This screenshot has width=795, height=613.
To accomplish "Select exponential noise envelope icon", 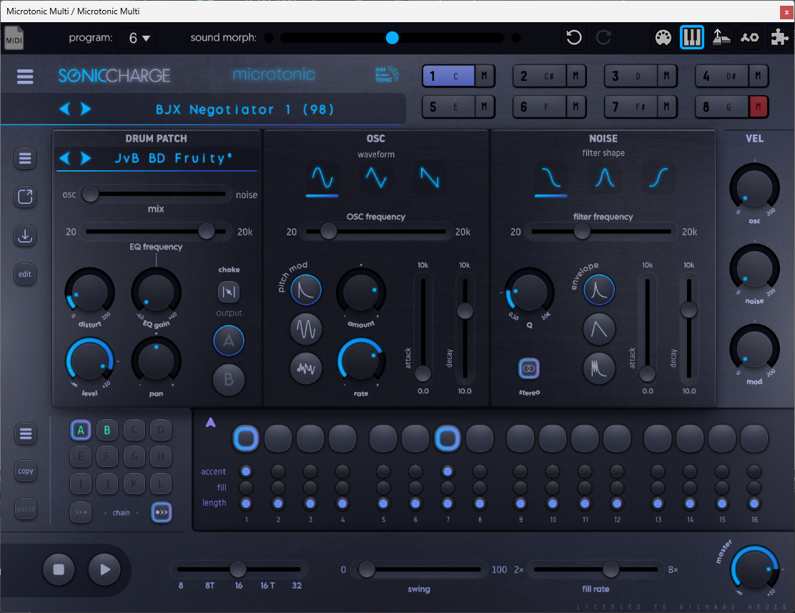I will [x=599, y=290].
